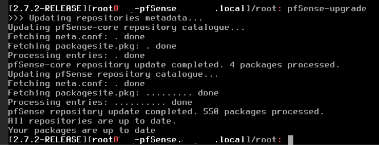The height and width of the screenshot is (145, 379).
Task: Click the second 'Fetching packagesite.pkg' line with dots
Action: pos(113,93)
